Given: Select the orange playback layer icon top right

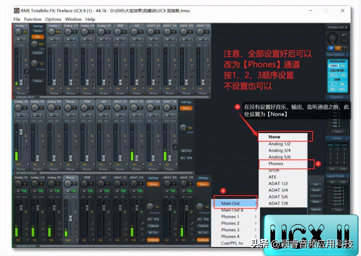Looking at the screenshot, I should [338, 48].
